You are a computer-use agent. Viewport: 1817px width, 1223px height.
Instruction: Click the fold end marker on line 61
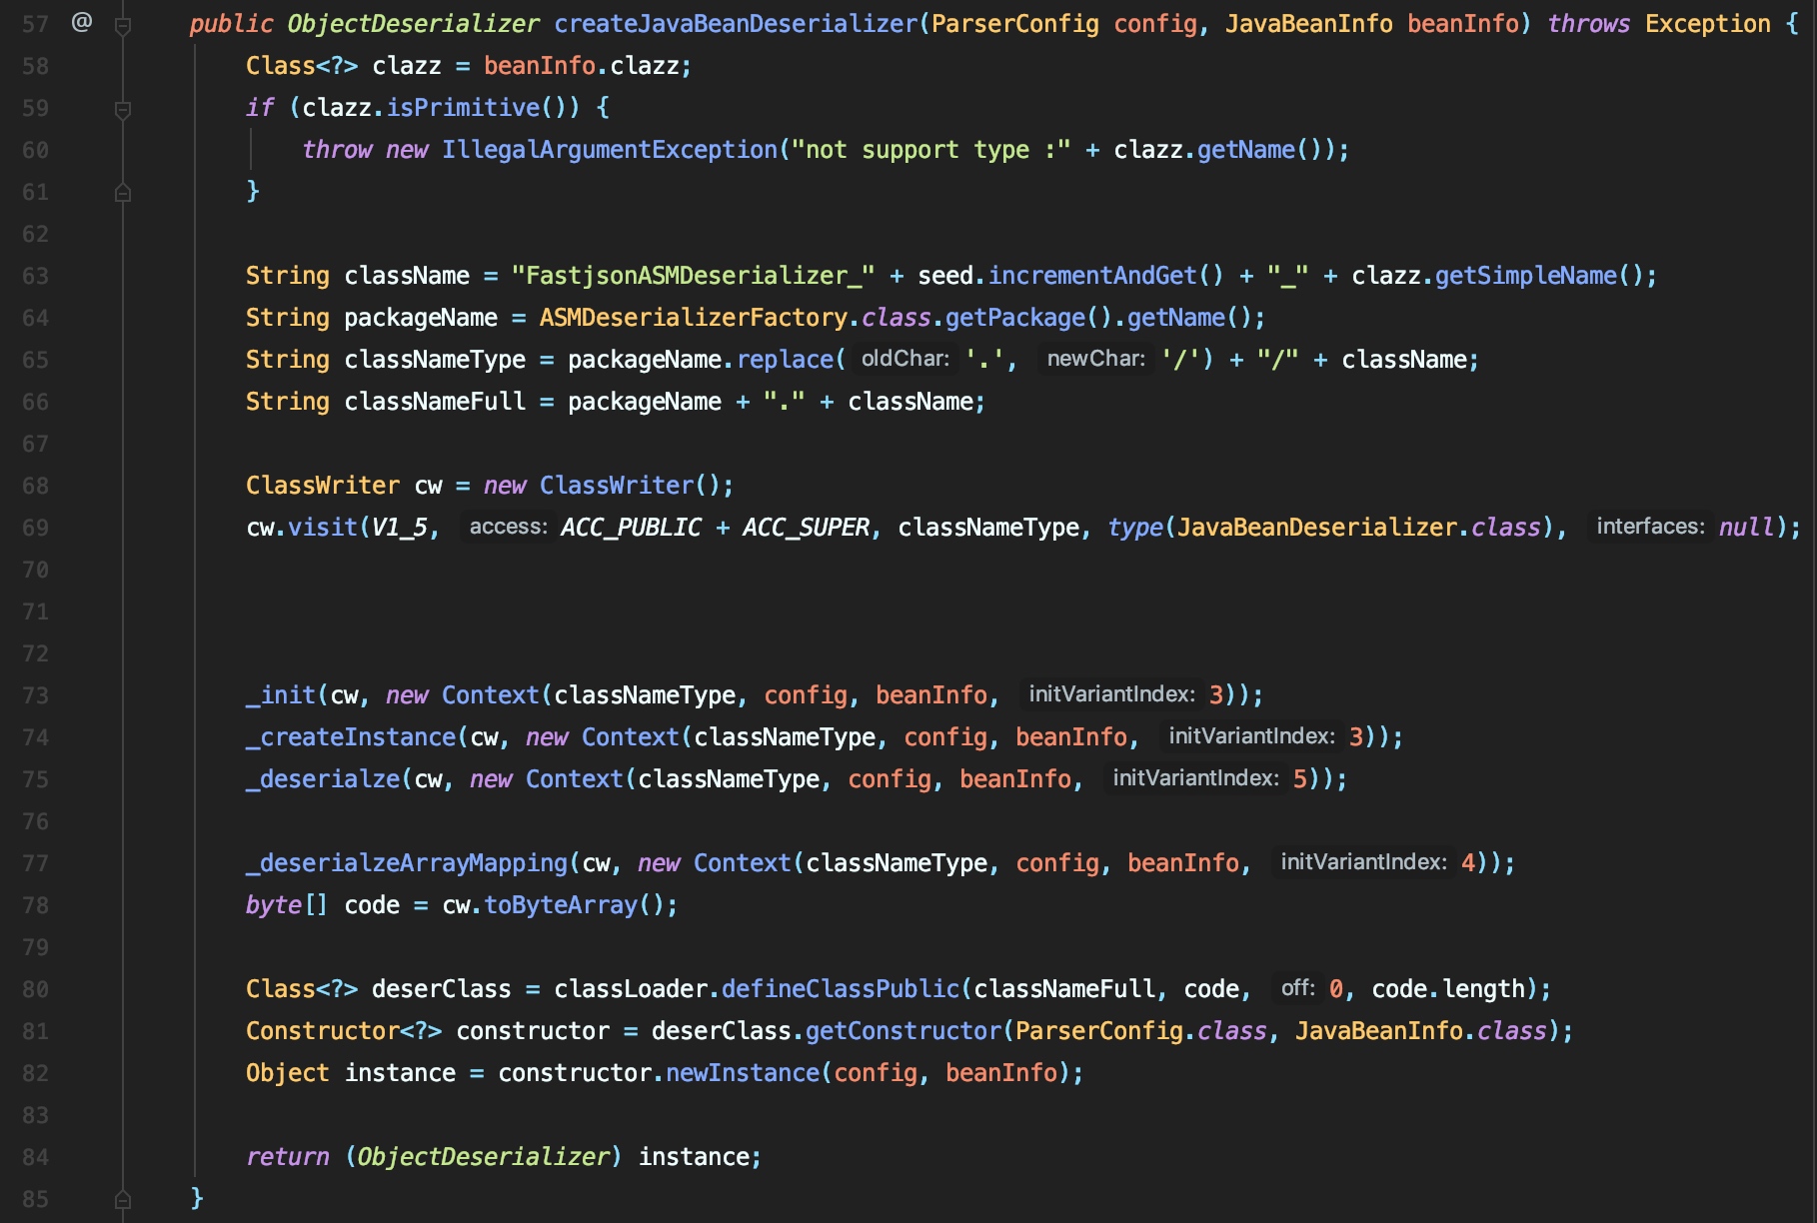[x=123, y=193]
